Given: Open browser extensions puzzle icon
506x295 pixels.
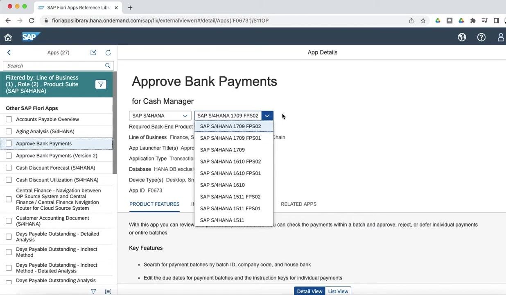Looking at the screenshot, I should pyautogui.click(x=473, y=20).
